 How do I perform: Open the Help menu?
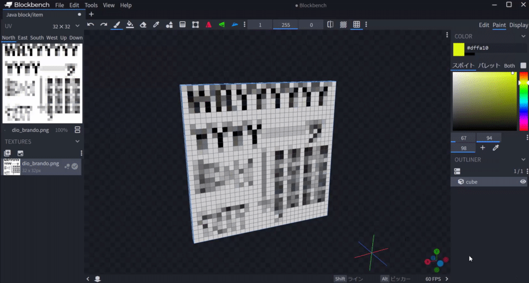click(x=126, y=5)
